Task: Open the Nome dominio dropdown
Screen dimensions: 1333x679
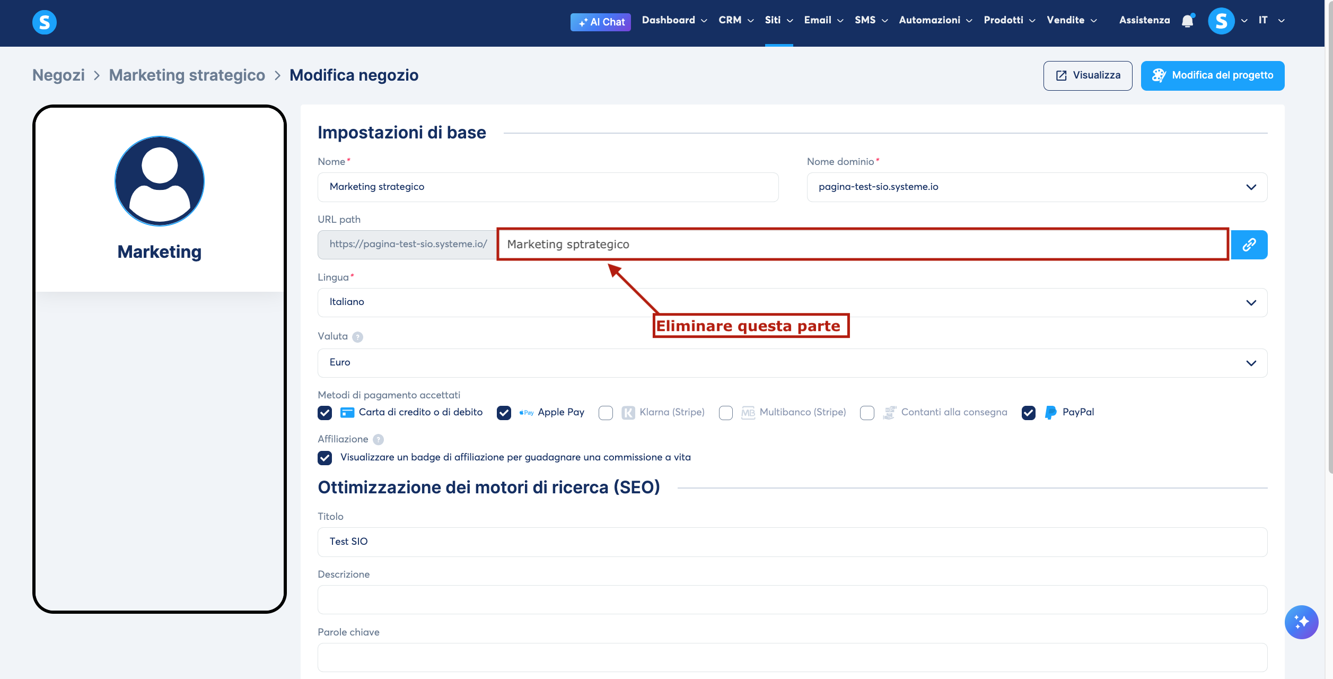Action: tap(1037, 187)
